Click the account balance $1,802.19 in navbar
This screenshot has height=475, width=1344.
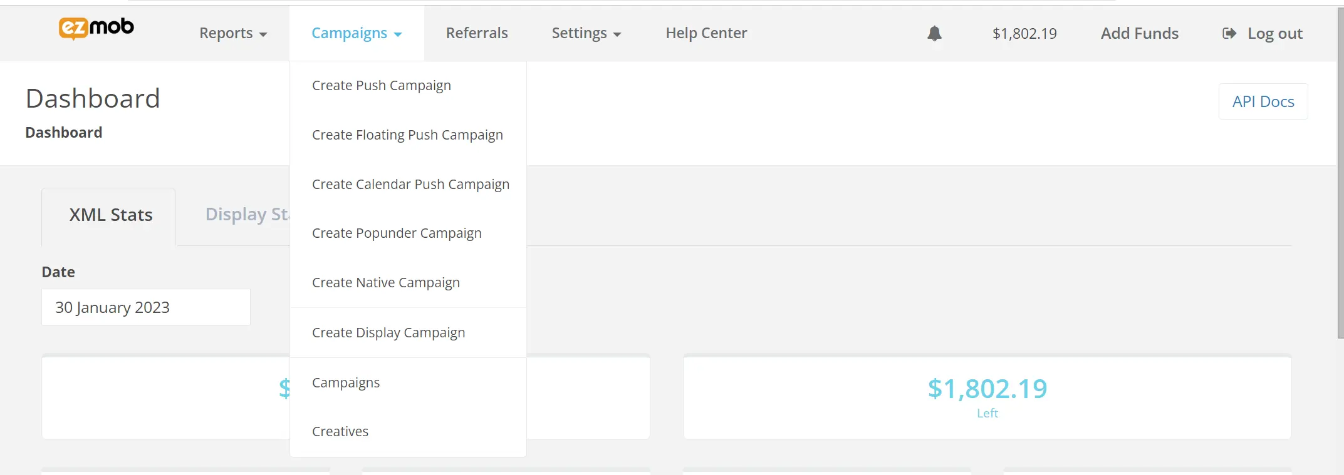(x=1024, y=33)
